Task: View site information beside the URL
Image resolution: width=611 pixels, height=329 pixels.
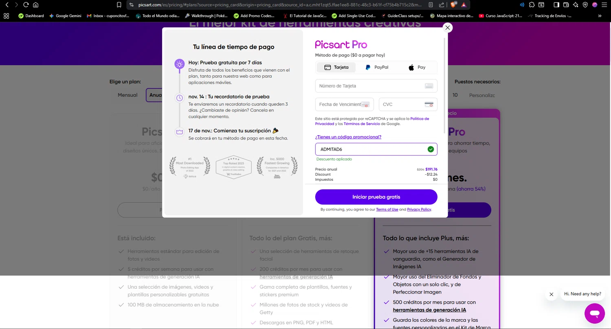Action: coord(131,5)
